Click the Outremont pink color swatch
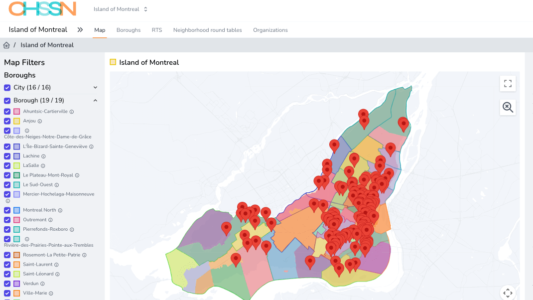The height and width of the screenshot is (300, 533). [x=17, y=220]
